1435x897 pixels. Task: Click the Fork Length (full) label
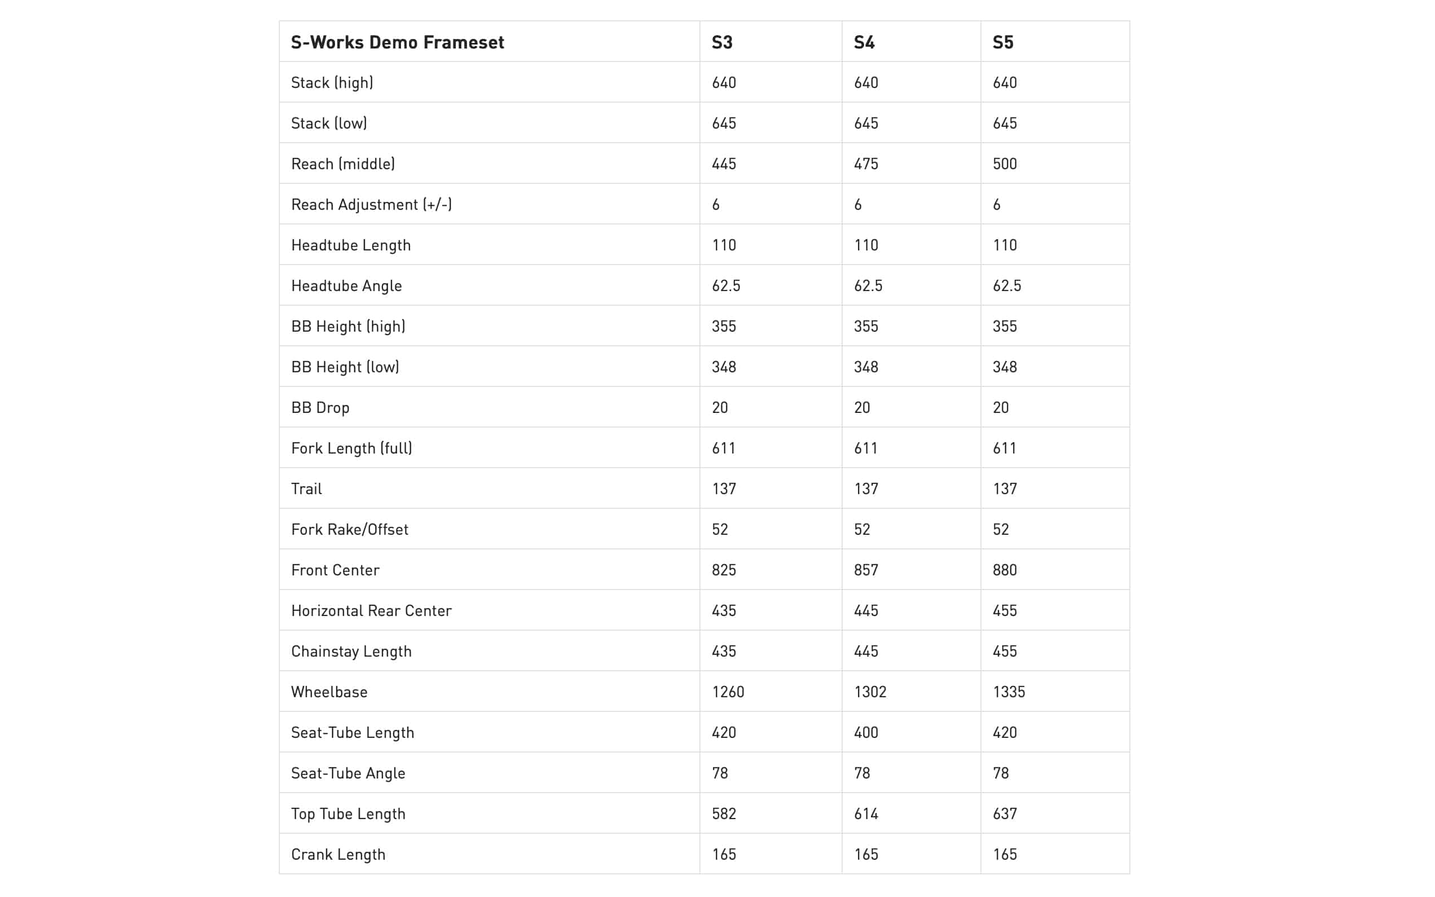click(351, 448)
